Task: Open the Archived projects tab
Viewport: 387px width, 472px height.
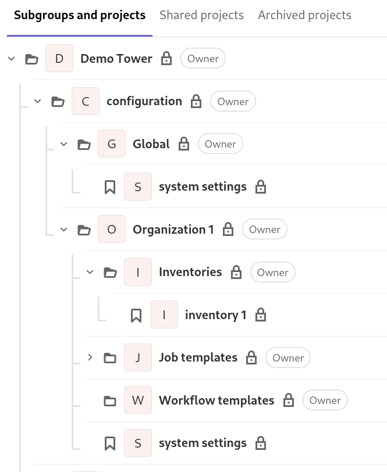Action: [304, 15]
